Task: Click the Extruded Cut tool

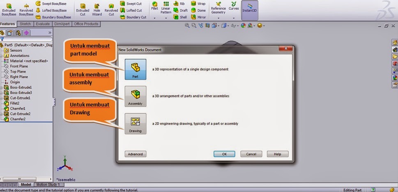Action: [83, 9]
